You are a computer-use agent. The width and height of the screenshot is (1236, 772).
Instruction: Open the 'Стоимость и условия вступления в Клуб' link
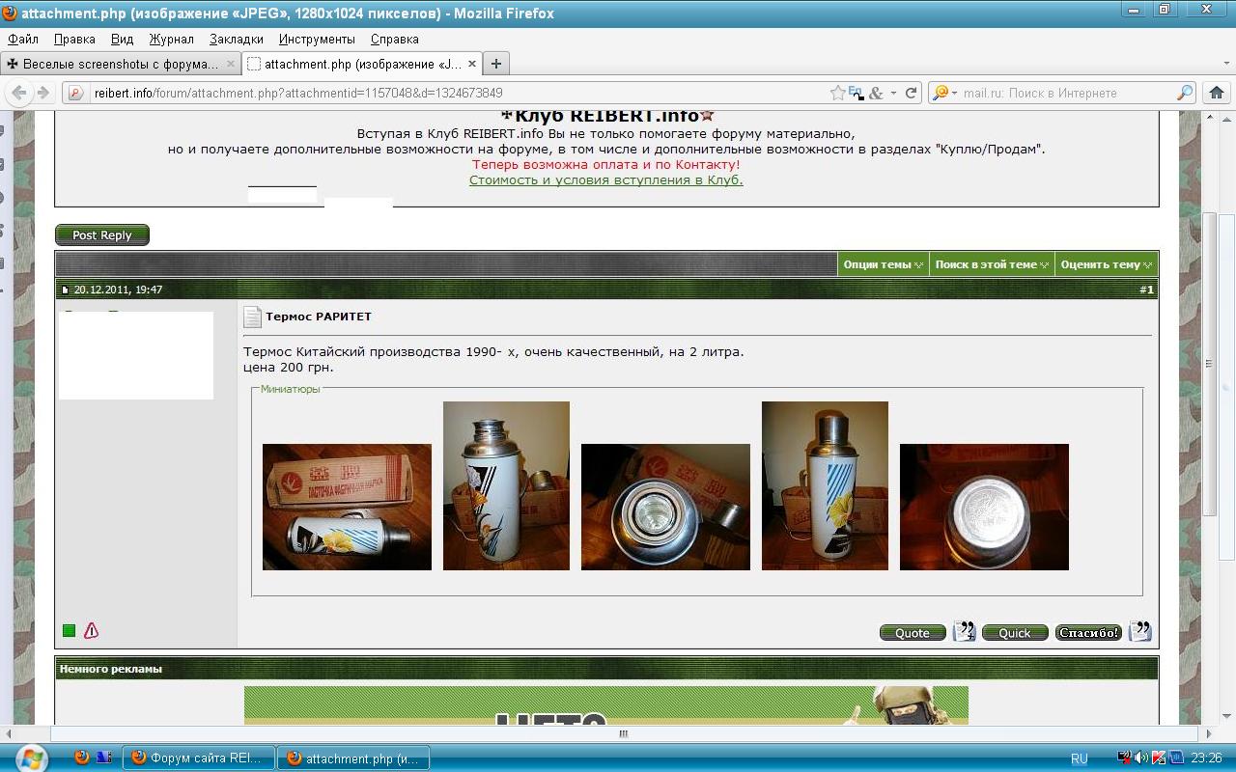[605, 179]
